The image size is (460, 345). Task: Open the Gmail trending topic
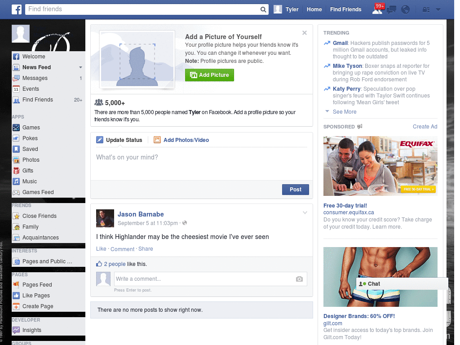click(341, 43)
